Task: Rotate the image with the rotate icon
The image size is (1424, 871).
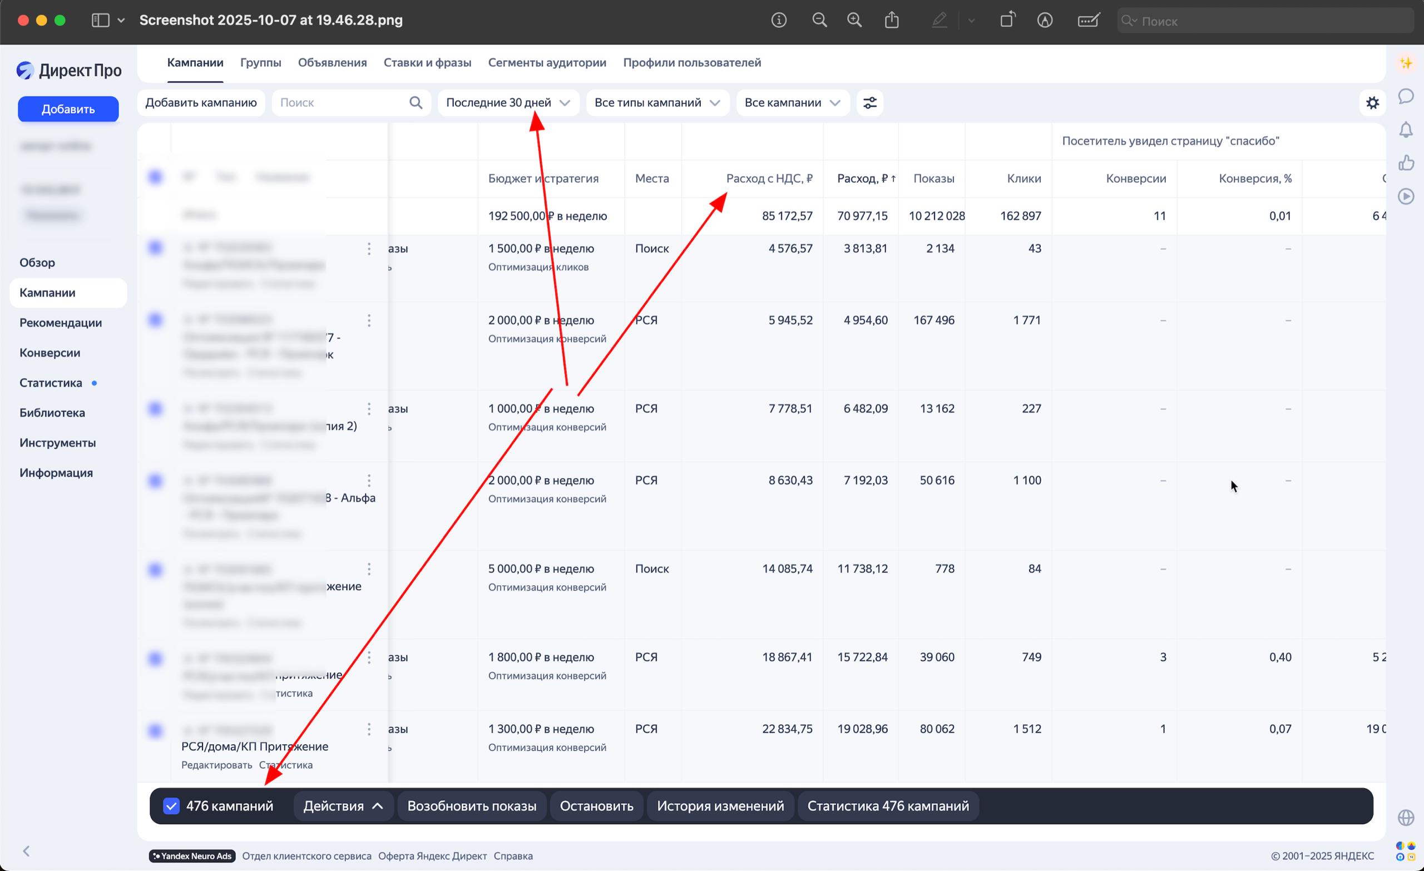Action: 1007,19
